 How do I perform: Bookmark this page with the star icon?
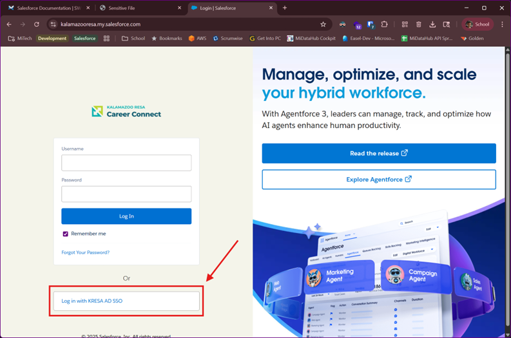coord(323,24)
